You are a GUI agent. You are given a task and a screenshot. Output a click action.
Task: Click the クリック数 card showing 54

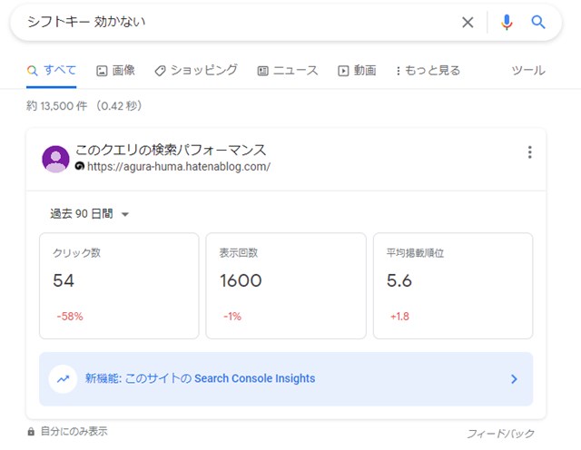coord(119,286)
